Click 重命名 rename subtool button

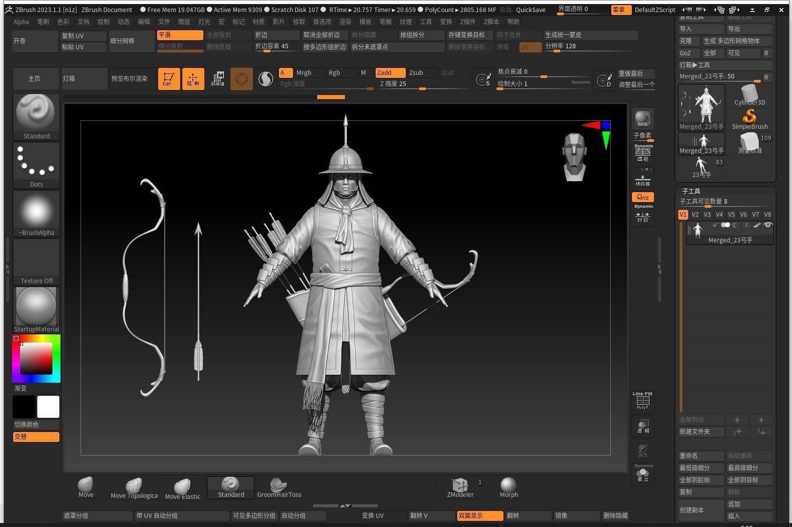coord(701,456)
